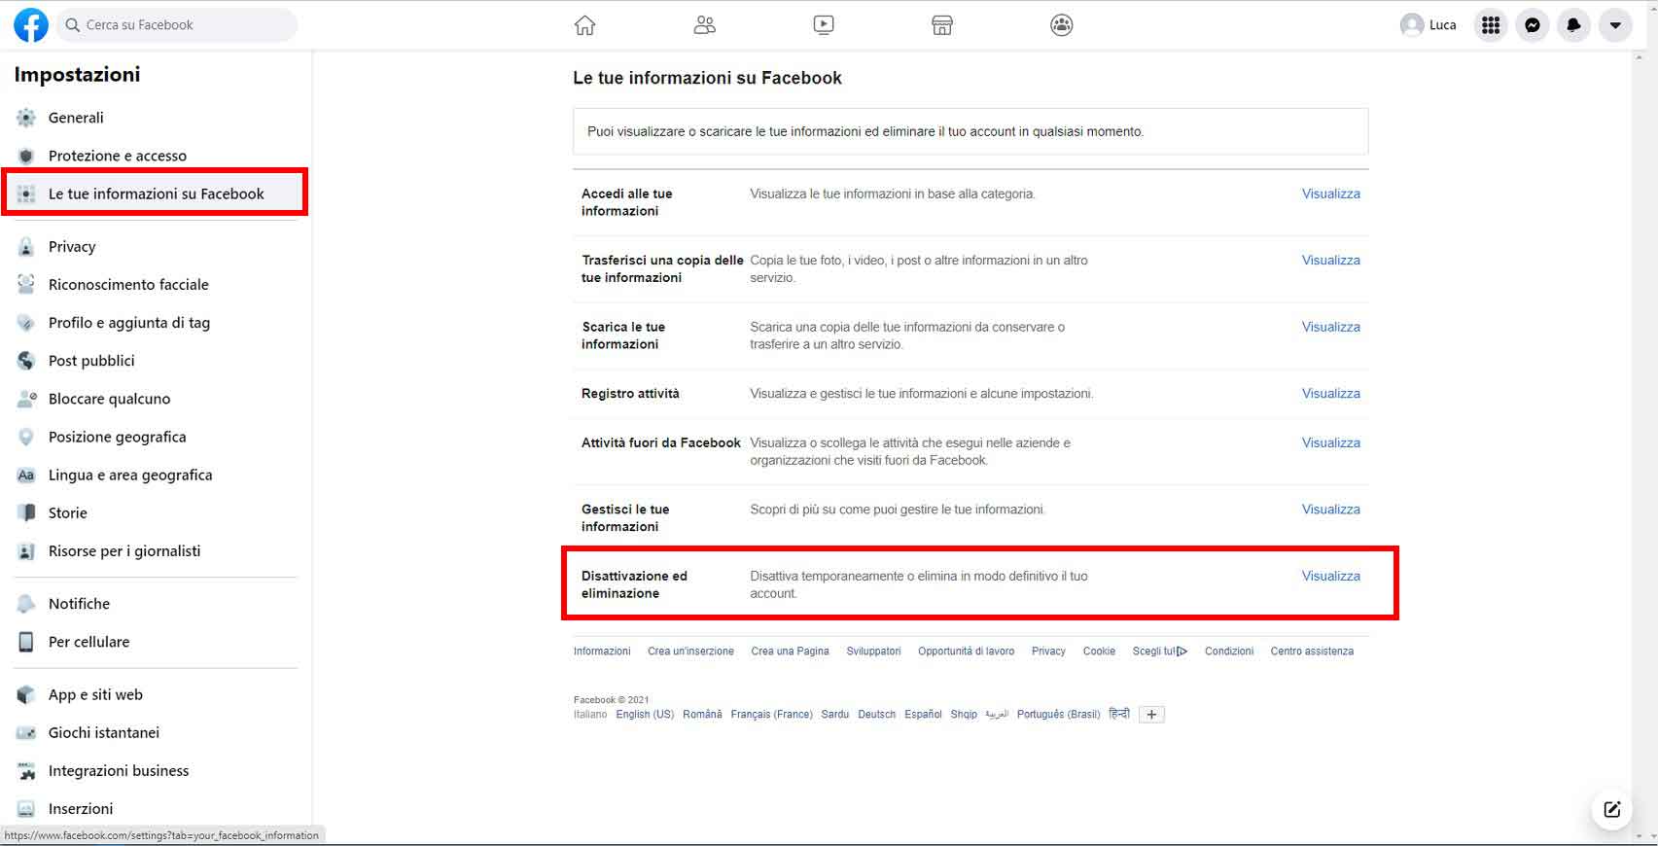Click Visualizza for Accedi alle tue informazioni
This screenshot has height=846, width=1658.
[x=1330, y=194]
